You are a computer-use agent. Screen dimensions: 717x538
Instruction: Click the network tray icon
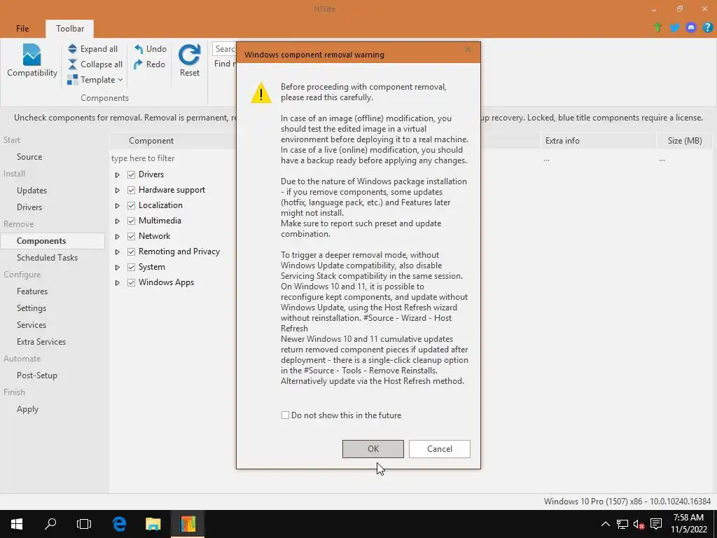pos(622,524)
